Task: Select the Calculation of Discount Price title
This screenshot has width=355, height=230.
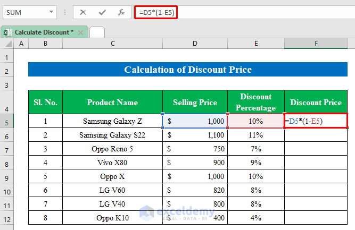Action: point(187,70)
